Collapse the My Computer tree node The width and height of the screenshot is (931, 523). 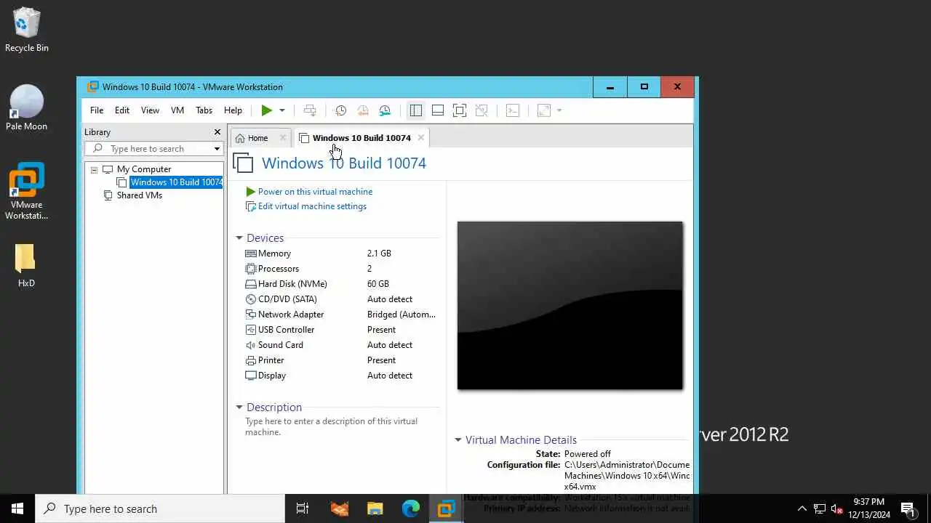[94, 169]
